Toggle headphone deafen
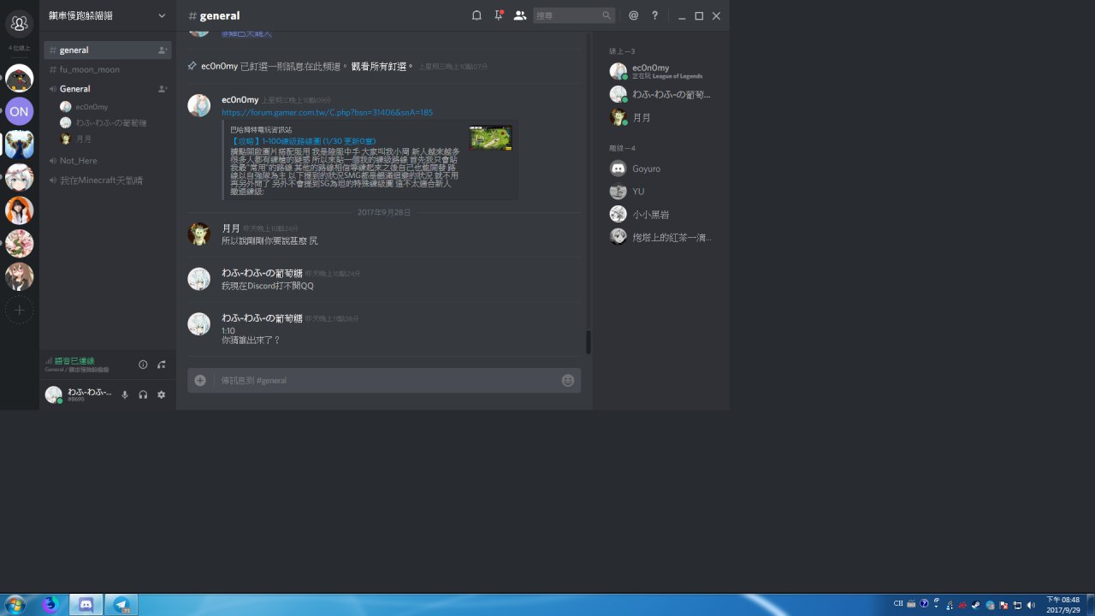The image size is (1095, 616). coord(143,394)
